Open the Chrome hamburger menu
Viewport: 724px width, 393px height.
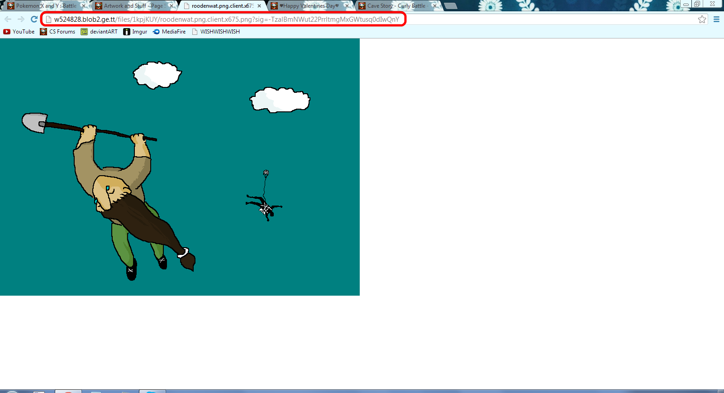click(716, 19)
